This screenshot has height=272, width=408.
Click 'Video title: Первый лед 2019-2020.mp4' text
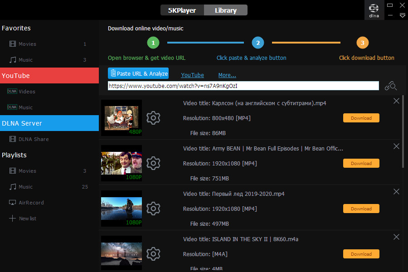coord(233,194)
